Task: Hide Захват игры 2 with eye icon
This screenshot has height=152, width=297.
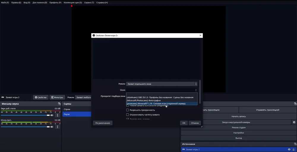Action: pos(289,149)
